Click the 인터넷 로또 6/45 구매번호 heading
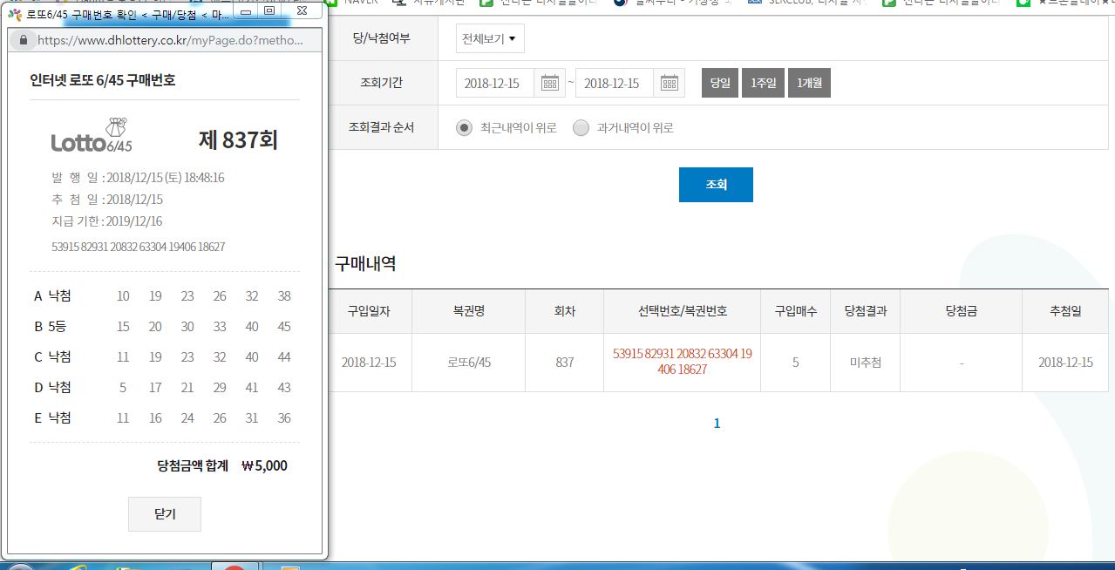This screenshot has height=570, width=1115. tap(103, 80)
